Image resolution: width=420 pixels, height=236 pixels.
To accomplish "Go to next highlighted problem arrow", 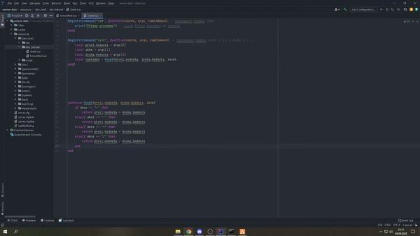I will 417,22.
